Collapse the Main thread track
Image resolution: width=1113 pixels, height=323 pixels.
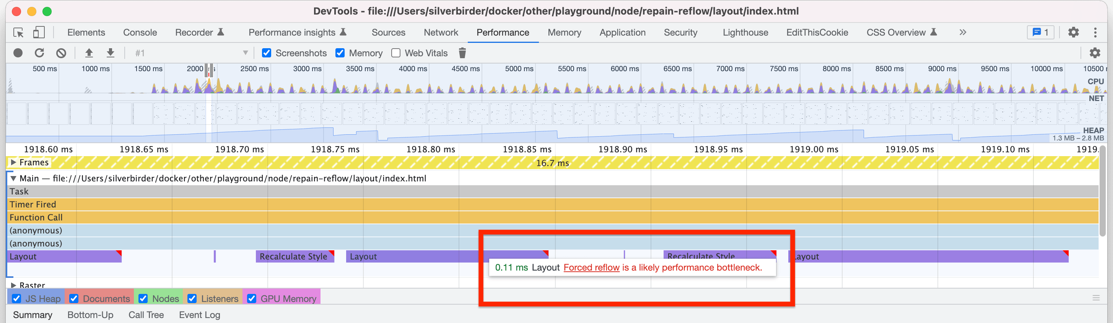[13, 179]
